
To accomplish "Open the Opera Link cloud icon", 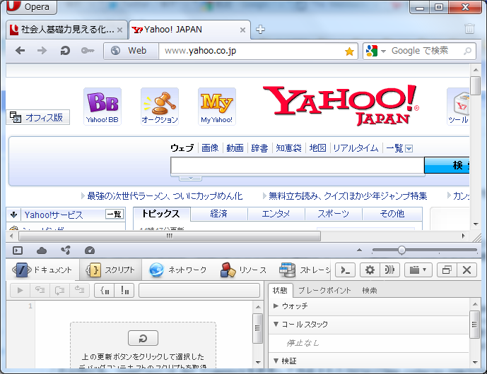I will coord(42,251).
